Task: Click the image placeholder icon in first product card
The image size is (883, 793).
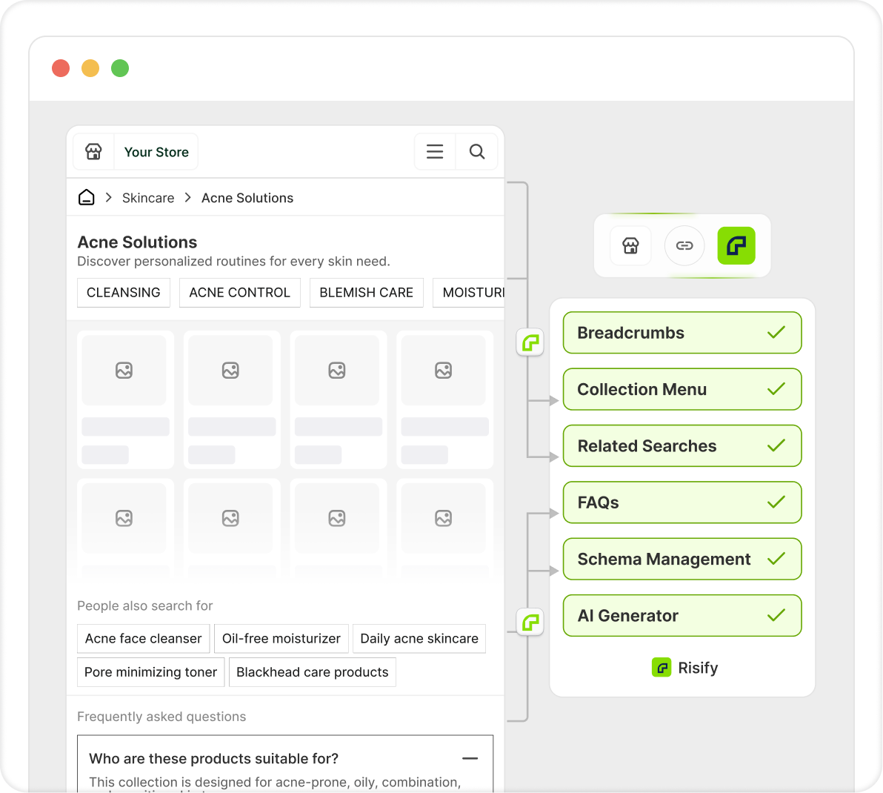Action: 125,369
